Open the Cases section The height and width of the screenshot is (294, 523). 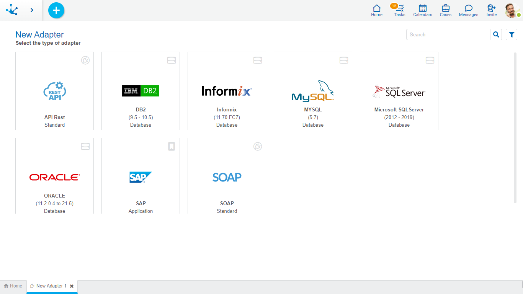(446, 10)
